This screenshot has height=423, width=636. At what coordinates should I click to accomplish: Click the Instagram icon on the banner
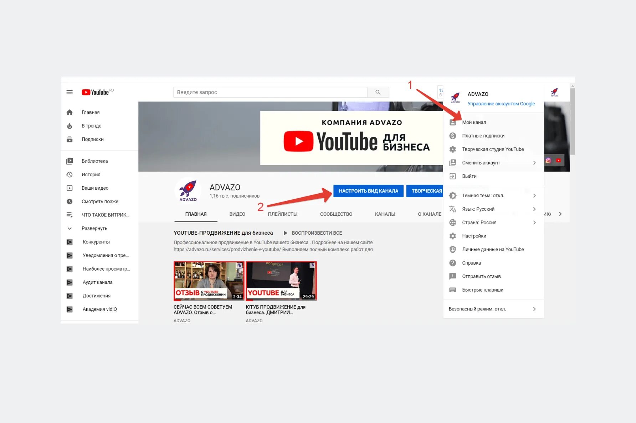(x=548, y=161)
